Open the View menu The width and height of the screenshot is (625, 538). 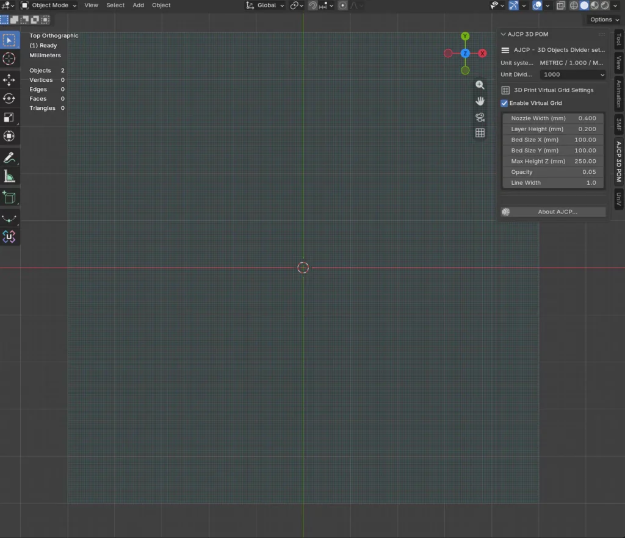point(91,5)
